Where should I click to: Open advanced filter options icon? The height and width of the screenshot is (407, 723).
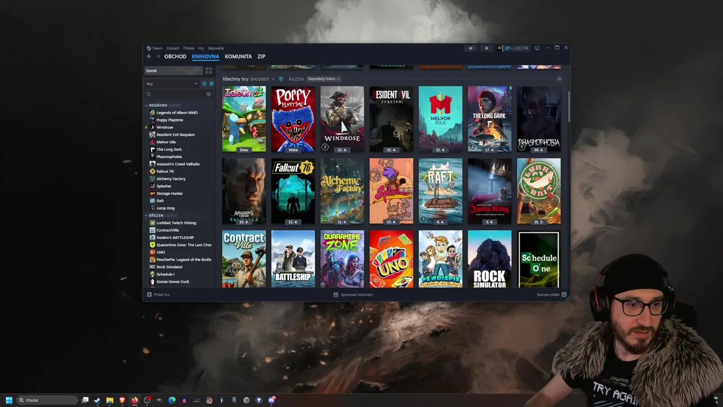pyautogui.click(x=208, y=94)
